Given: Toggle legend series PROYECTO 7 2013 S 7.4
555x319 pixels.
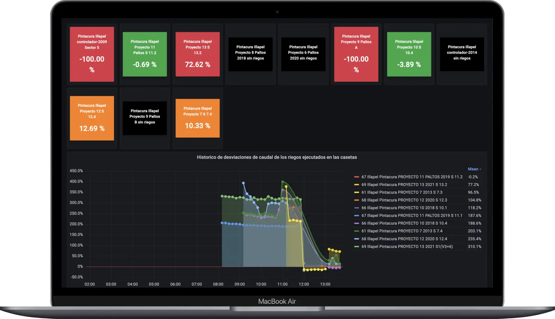Looking at the screenshot, I should tap(402, 231).
